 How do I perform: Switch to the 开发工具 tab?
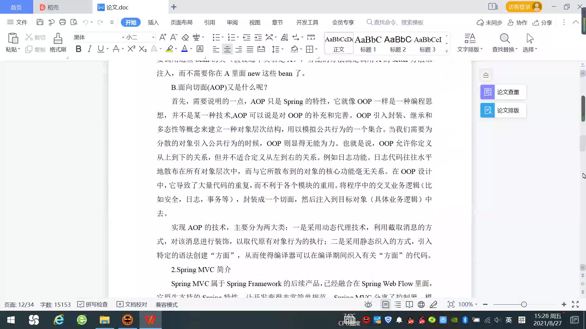pyautogui.click(x=307, y=22)
